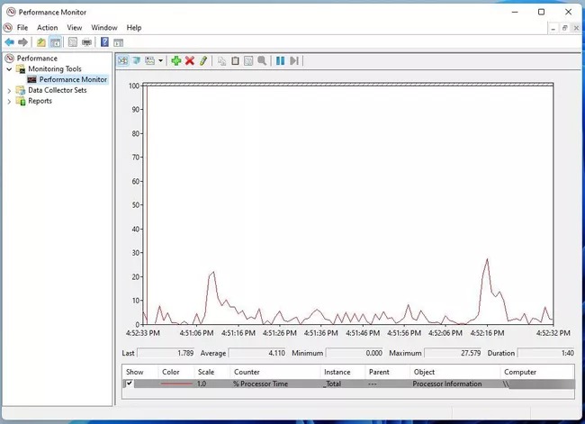The image size is (585, 424).
Task: Click the View Current Activity icon
Action: 122,60
